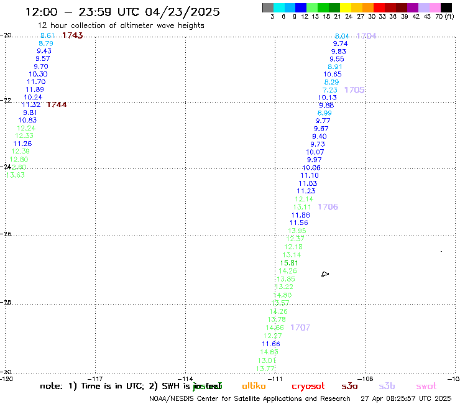Screen dimensions: 460x404
Task: Select the pass time label '1707'
Action: point(300,328)
